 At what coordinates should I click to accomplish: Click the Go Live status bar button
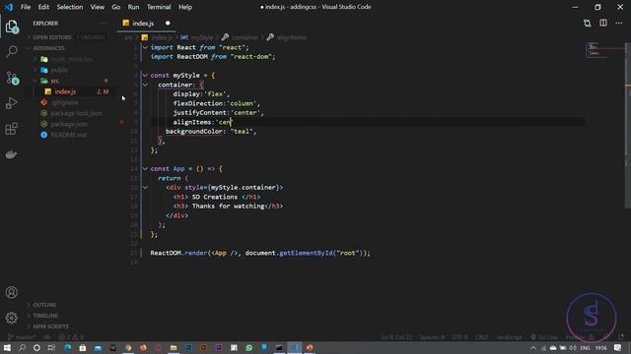(544, 337)
